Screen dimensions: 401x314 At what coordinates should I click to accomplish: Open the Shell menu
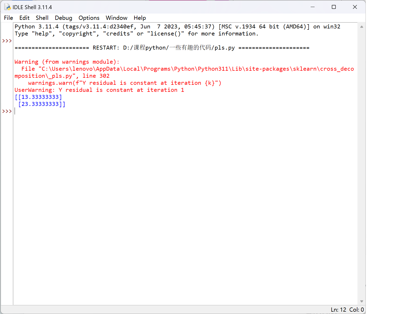(x=42, y=18)
